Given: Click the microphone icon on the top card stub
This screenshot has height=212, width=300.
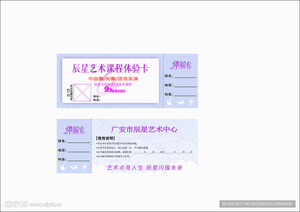Looking at the screenshot, I should (x=191, y=102).
